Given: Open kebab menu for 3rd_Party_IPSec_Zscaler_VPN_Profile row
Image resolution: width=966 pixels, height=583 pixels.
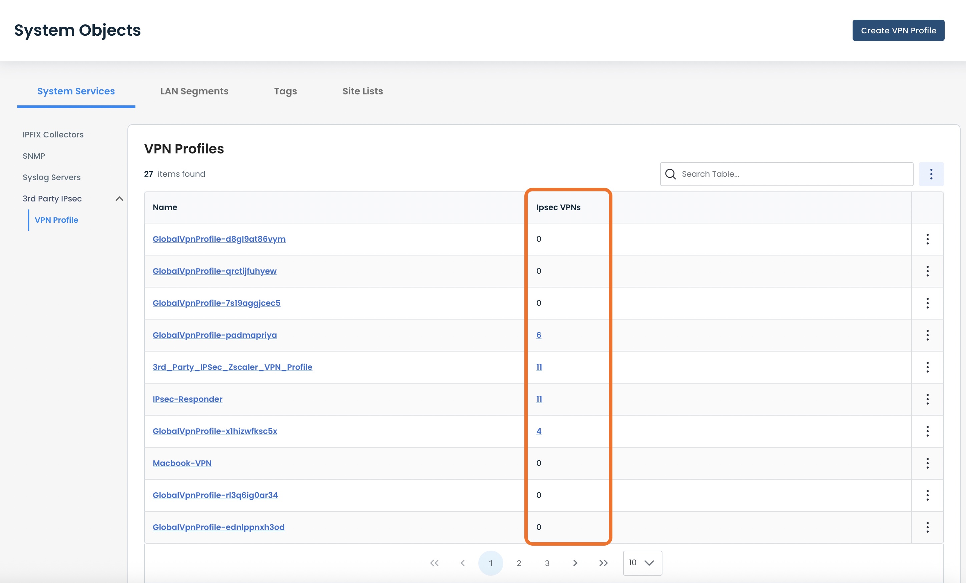Looking at the screenshot, I should point(927,367).
